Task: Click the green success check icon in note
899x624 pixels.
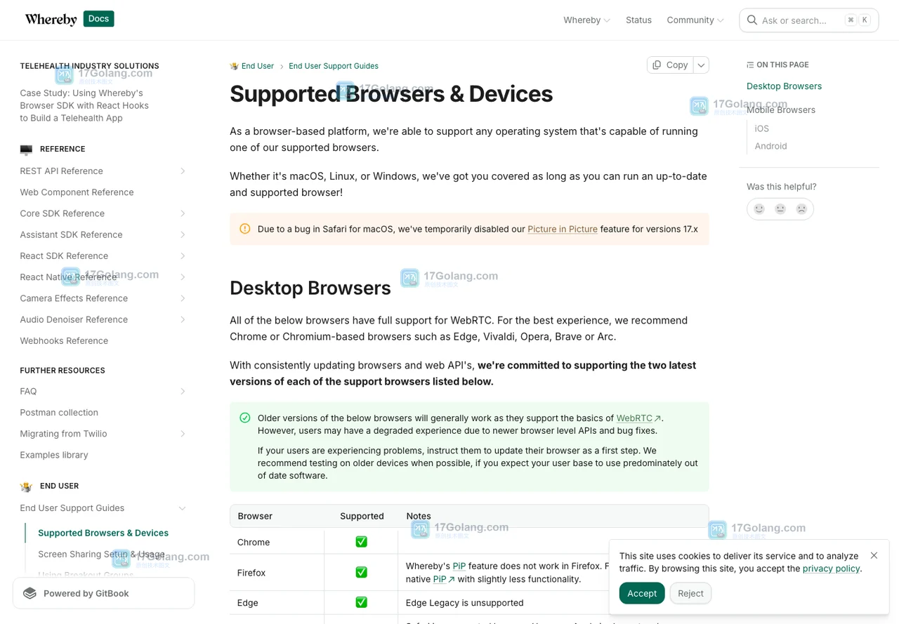Action: pos(245,418)
